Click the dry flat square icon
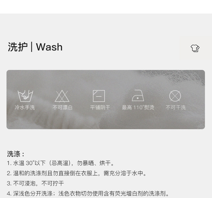The width and height of the screenshot is (212, 198). coord(99,96)
